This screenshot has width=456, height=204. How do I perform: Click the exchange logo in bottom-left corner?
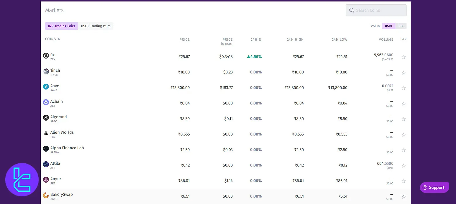[x=22, y=179]
